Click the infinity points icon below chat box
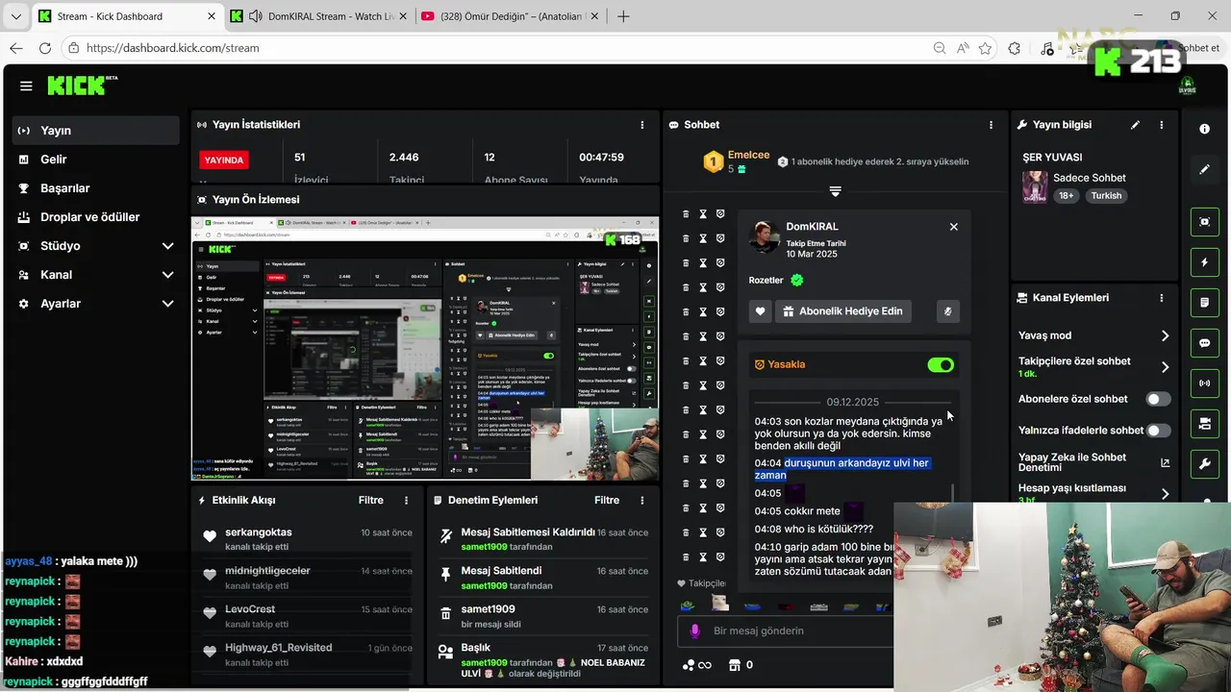This screenshot has height=692, width=1231. click(697, 665)
